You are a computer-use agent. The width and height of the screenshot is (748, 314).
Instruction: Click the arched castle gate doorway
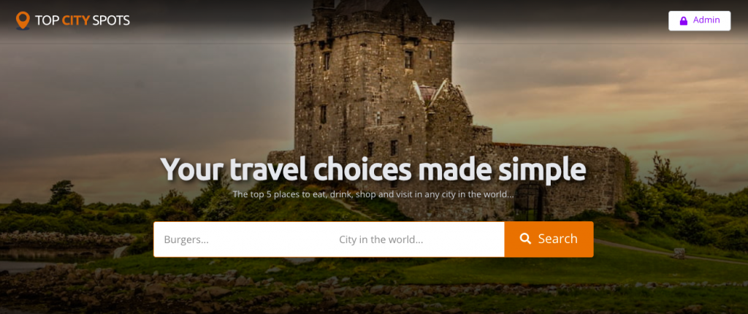point(530,202)
